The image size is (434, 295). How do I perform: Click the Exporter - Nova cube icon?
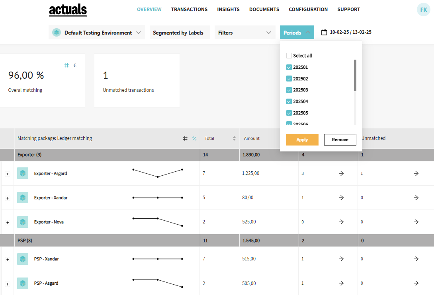pos(23,222)
